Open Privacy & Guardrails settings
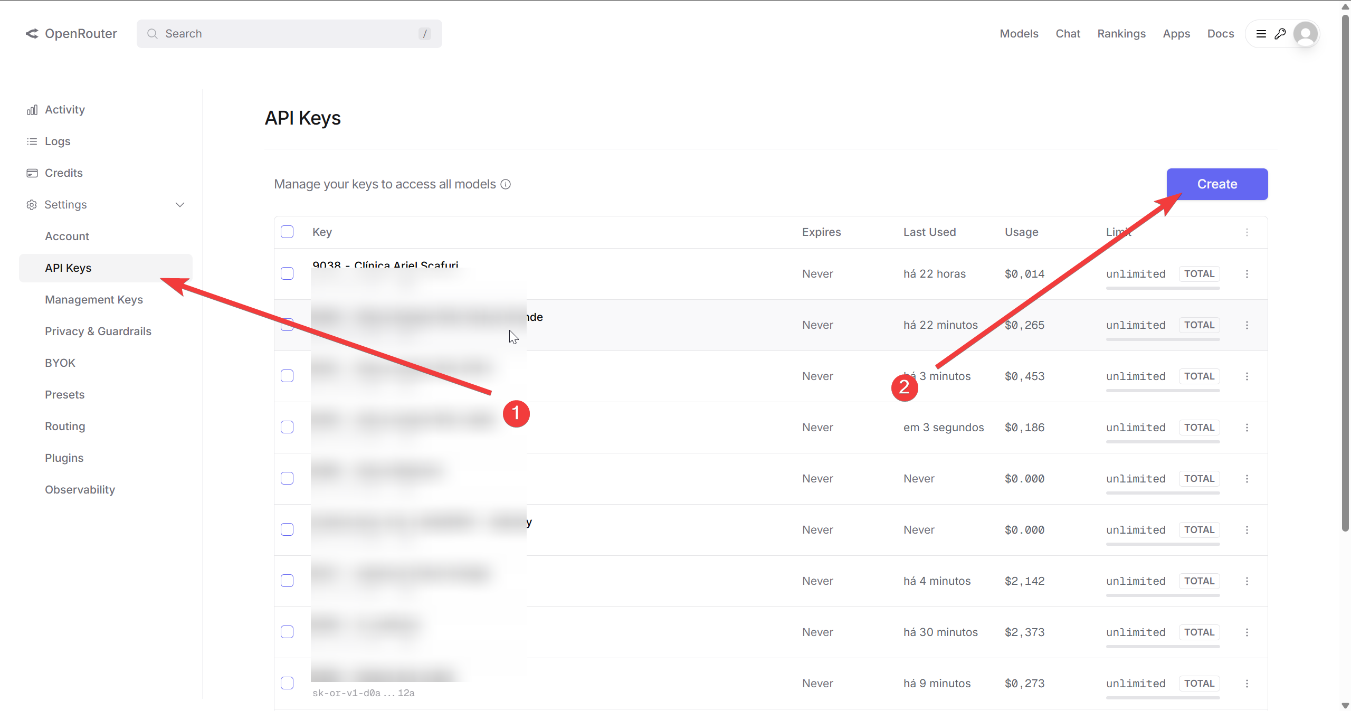 [x=98, y=331]
